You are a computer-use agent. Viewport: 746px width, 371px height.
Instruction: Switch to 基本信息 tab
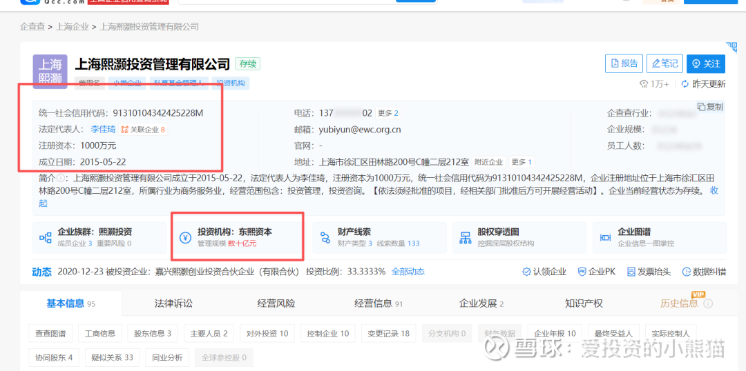(71, 303)
